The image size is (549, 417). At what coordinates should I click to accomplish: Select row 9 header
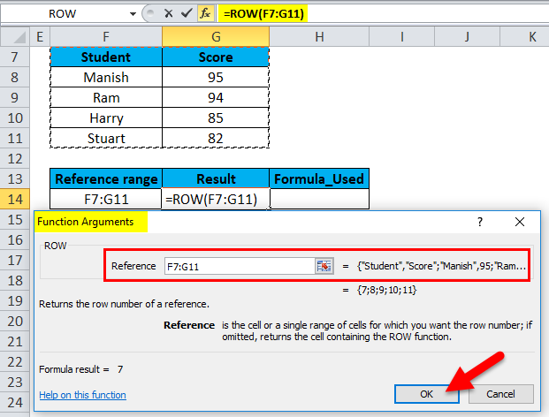click(x=15, y=97)
